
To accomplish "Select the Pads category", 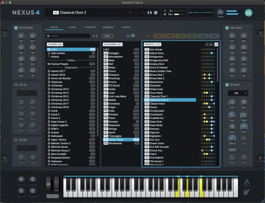I will 121,111.
